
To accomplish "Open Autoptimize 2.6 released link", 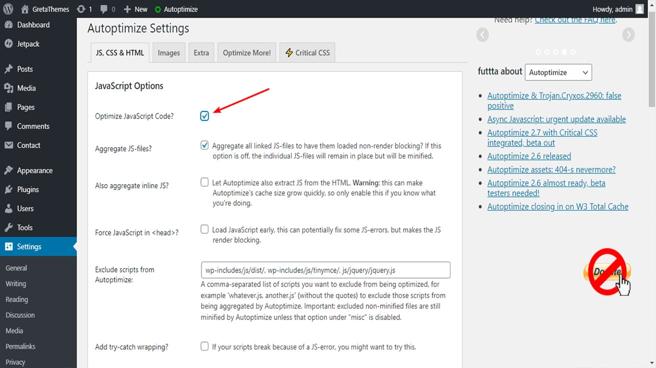I will [529, 156].
